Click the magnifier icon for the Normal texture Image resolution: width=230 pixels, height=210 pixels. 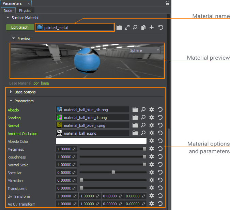point(143,125)
